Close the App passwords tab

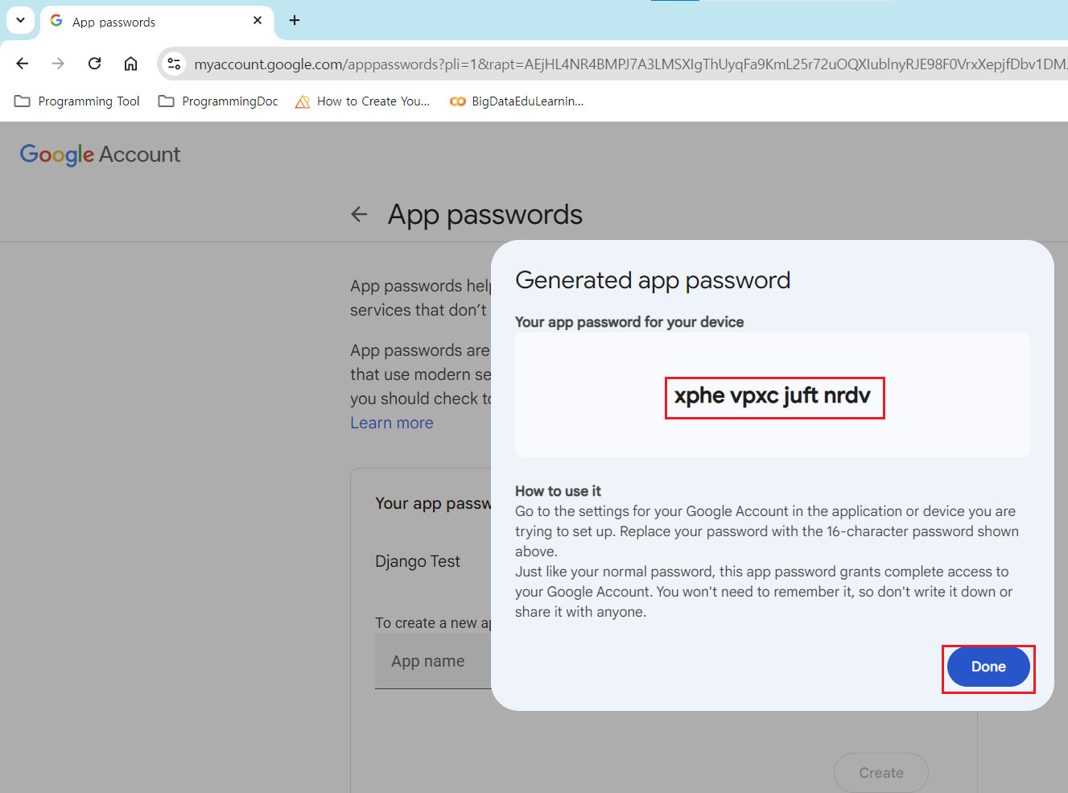click(258, 21)
